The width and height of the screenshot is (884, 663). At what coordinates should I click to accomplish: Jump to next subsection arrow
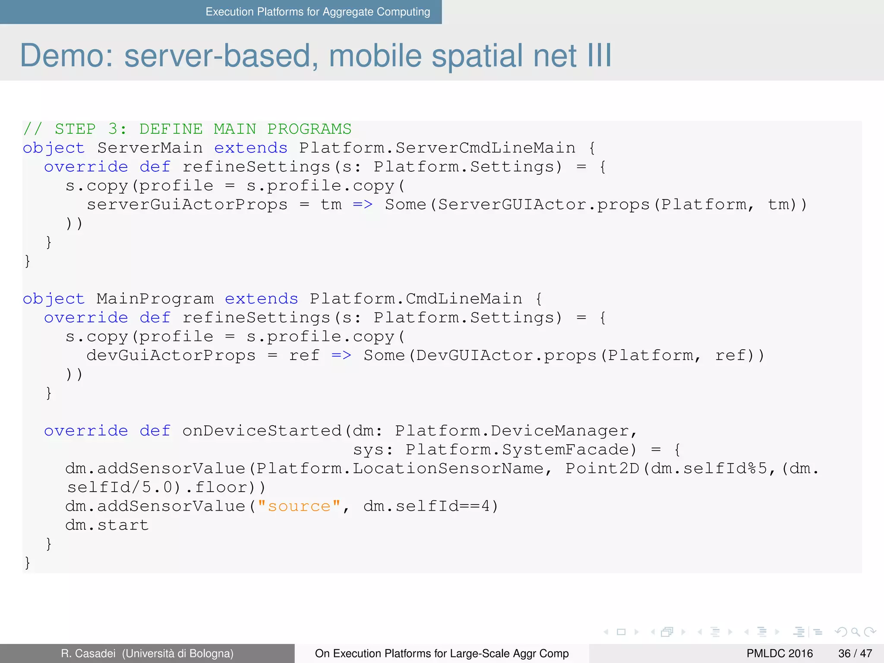tap(730, 632)
